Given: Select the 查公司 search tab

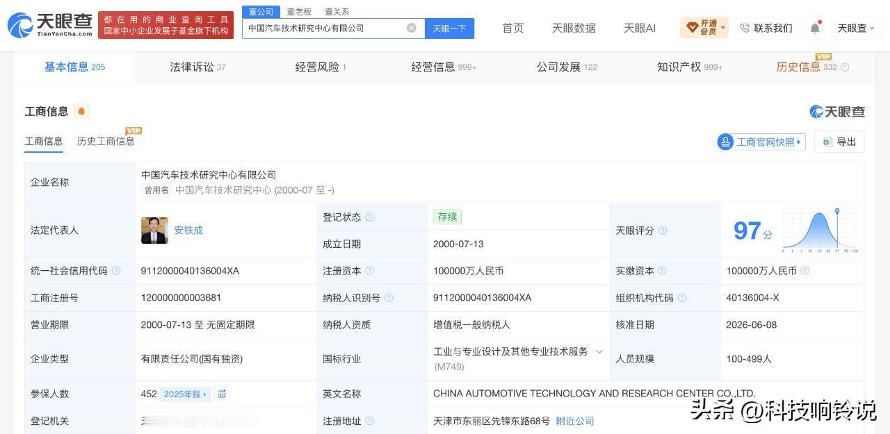Looking at the screenshot, I should (x=261, y=12).
